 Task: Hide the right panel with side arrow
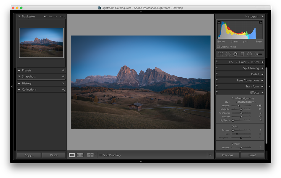tap(269, 86)
